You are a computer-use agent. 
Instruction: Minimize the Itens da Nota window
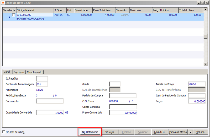coord(199,3)
